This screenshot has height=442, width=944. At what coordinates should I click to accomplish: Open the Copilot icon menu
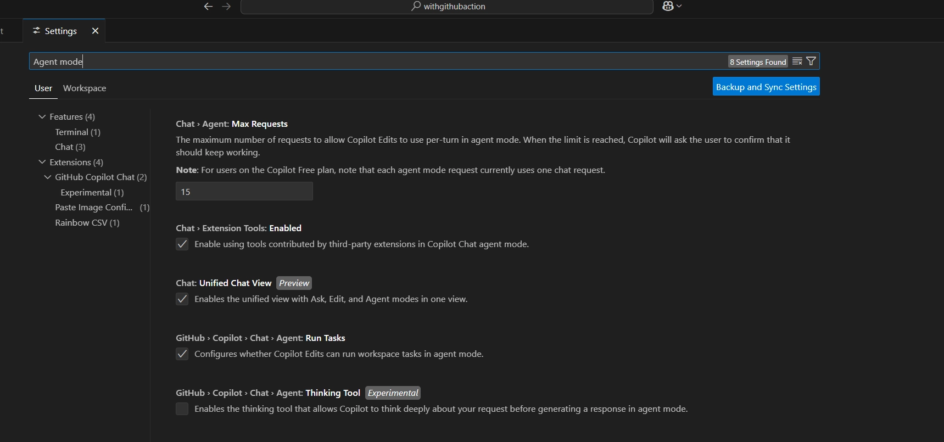tap(668, 6)
